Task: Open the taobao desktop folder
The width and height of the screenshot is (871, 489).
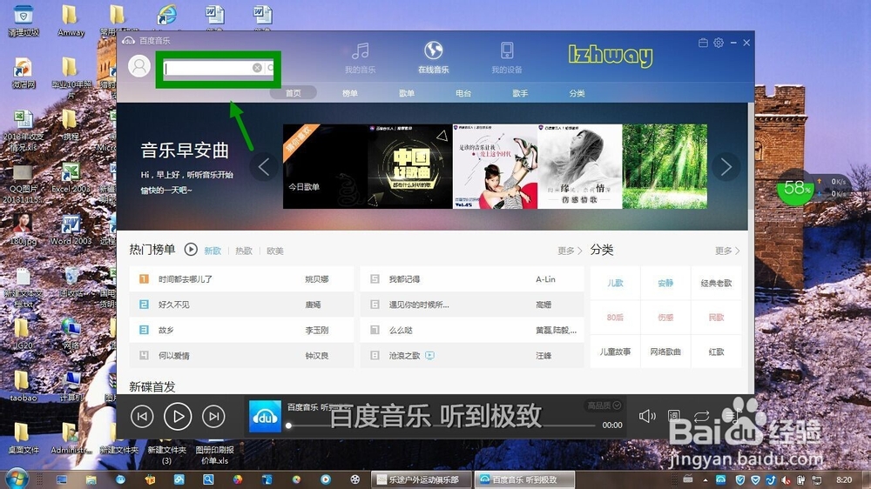Action: tap(23, 385)
